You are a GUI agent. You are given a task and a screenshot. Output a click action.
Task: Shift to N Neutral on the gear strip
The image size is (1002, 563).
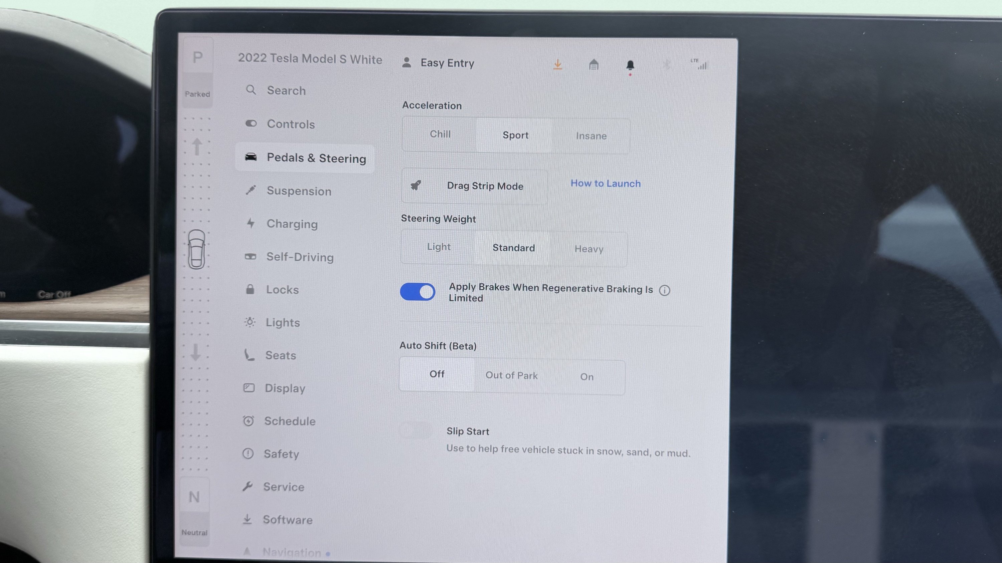[194, 512]
